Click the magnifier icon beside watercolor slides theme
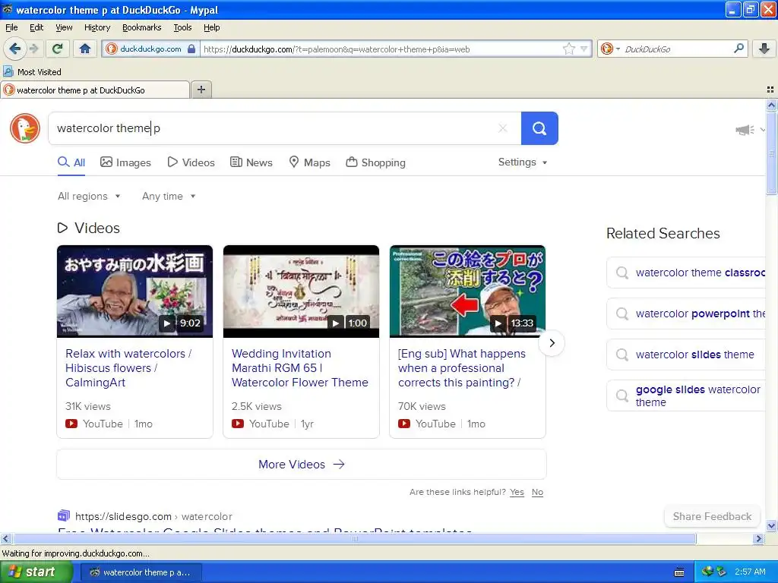The height and width of the screenshot is (583, 778). [x=621, y=355]
